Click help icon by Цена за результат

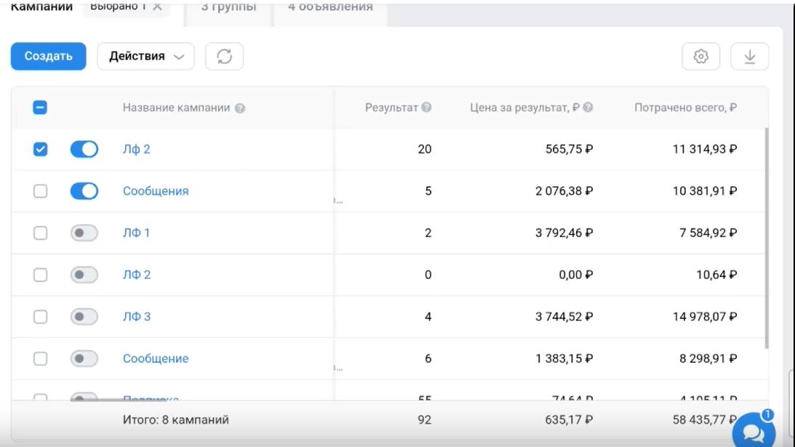(588, 108)
